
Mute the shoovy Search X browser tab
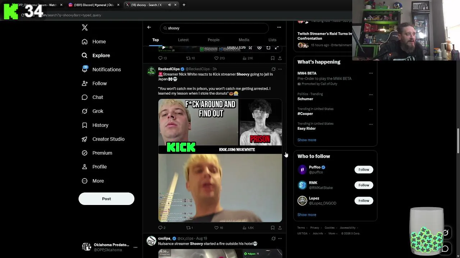169,5
